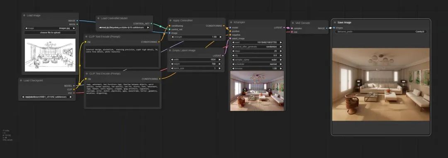The image size is (448, 158).
Task: Open the checkpoint name combo in Load Checkpoint
Action: click(x=47, y=97)
